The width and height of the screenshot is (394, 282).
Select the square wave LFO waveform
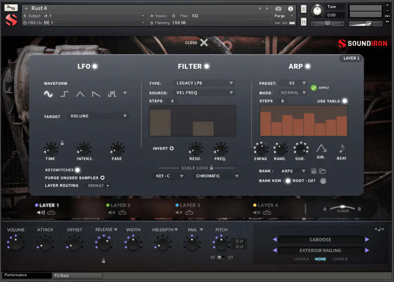64,94
